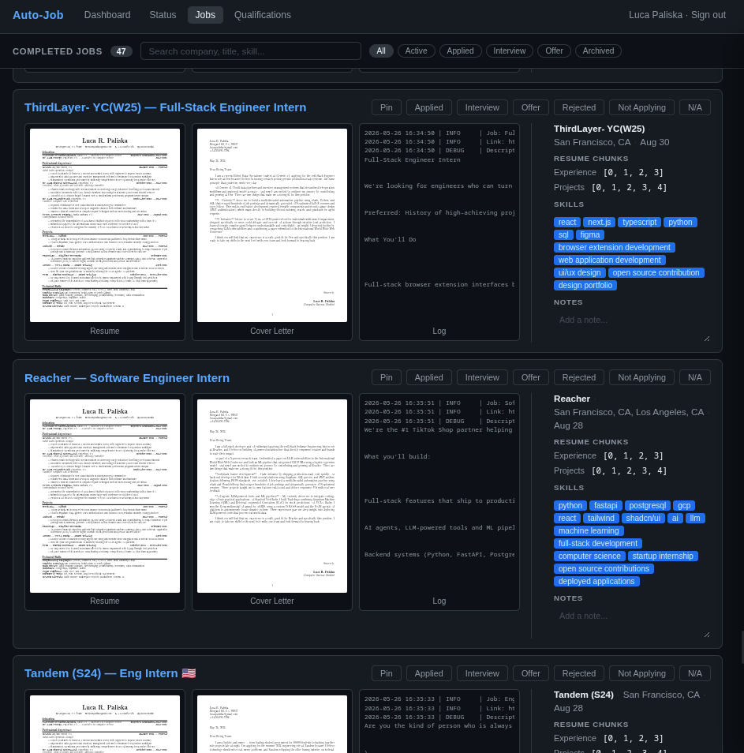Click the next.js skill tag
This screenshot has width=744, height=753.
[599, 223]
